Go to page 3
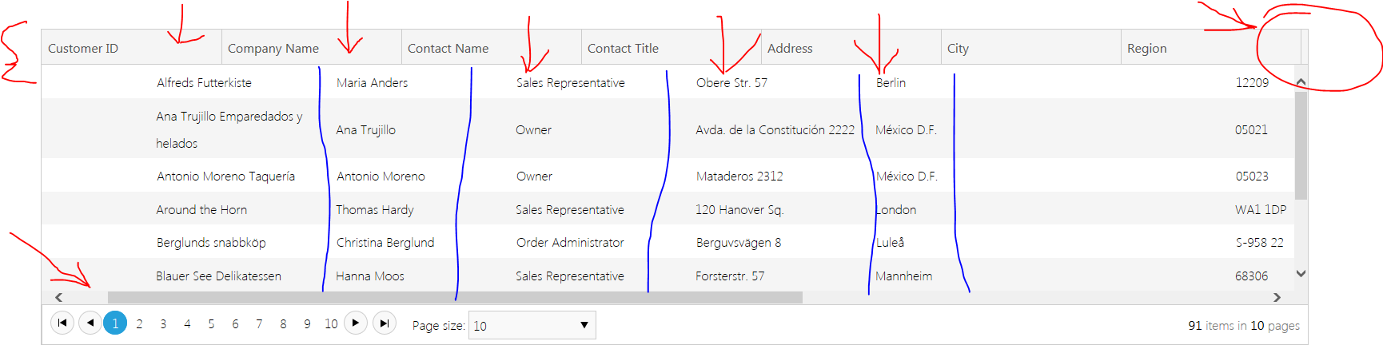The width and height of the screenshot is (1383, 353). 163,324
